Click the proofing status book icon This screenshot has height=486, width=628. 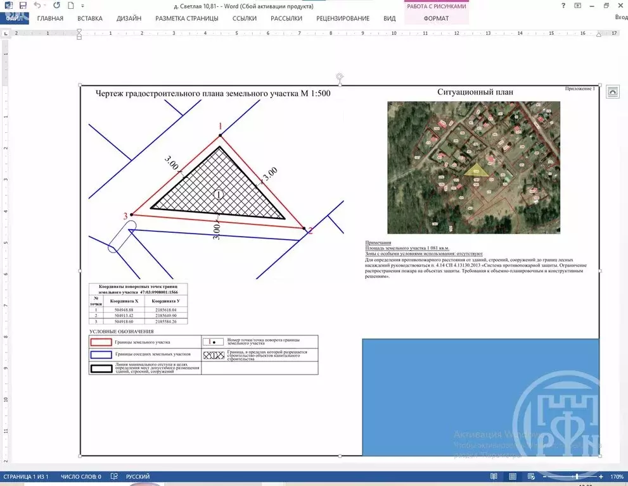(114, 477)
